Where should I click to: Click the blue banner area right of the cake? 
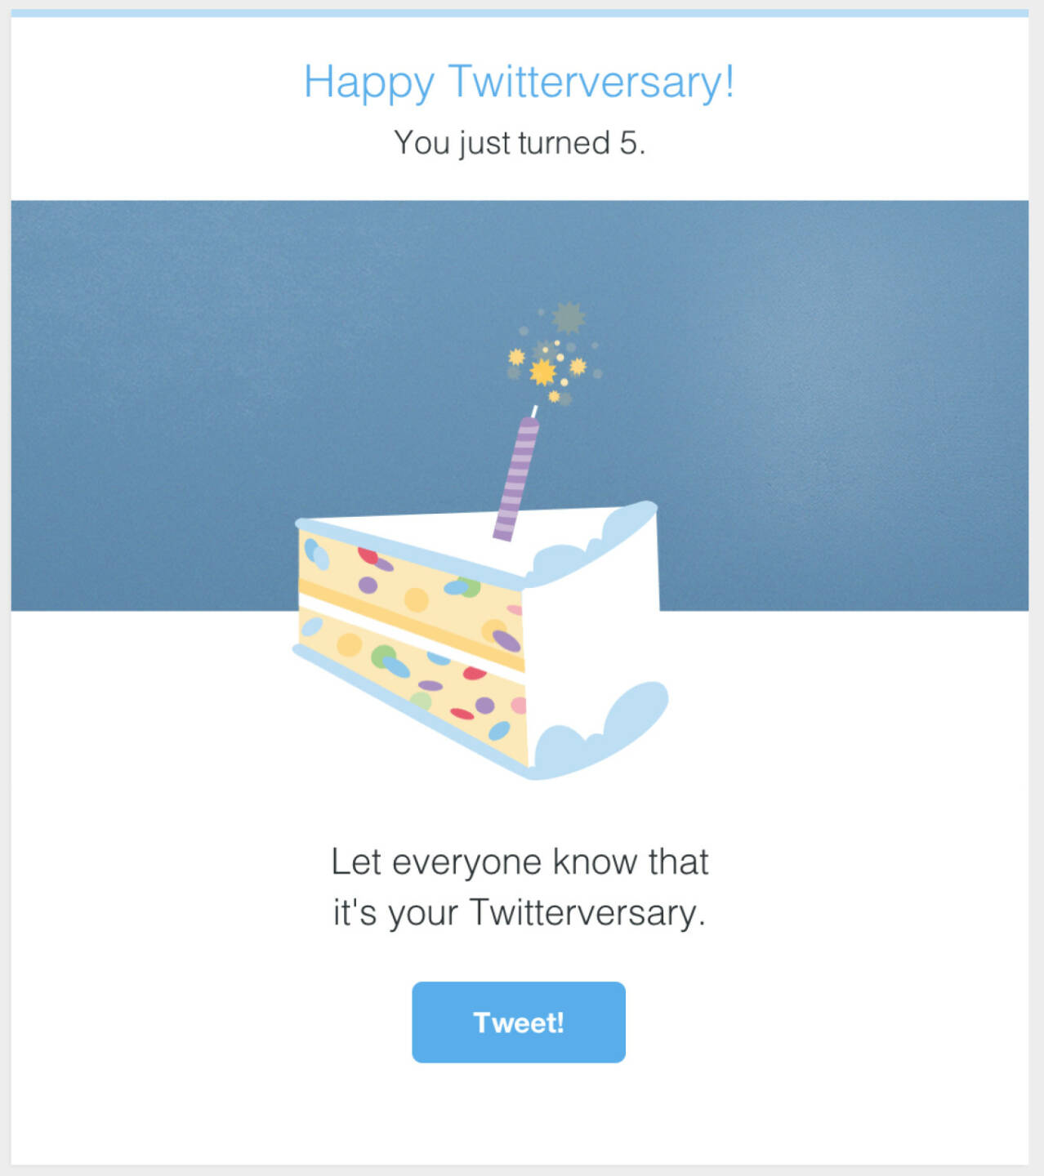pyautogui.click(x=841, y=408)
